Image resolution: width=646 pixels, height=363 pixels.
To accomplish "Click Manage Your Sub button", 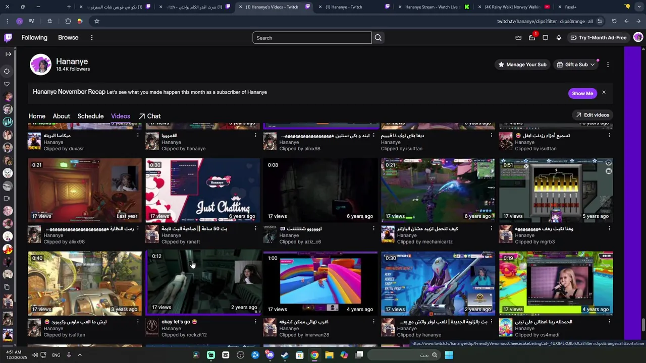I will coord(522,65).
